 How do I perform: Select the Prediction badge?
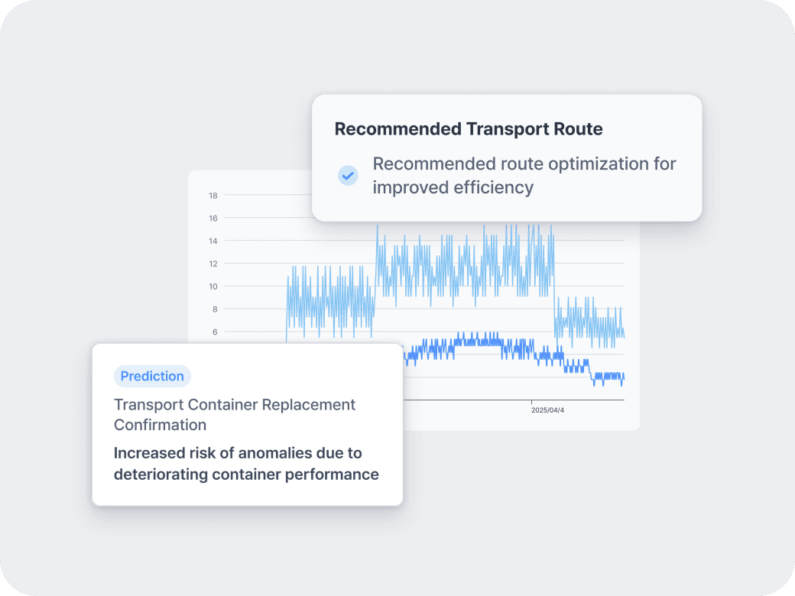tap(152, 376)
